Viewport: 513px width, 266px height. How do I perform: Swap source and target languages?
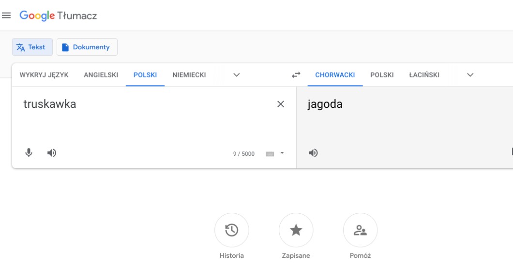[296, 75]
